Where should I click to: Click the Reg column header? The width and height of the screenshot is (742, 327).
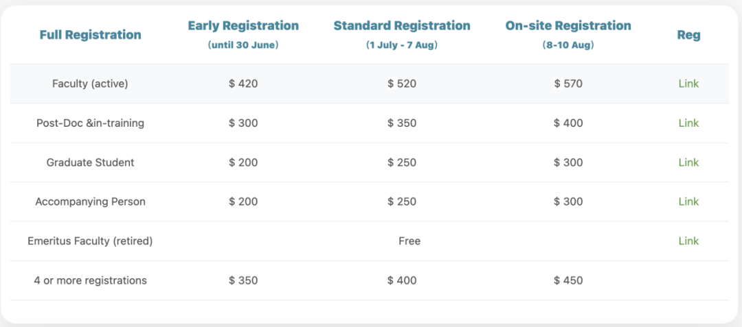[x=688, y=35]
